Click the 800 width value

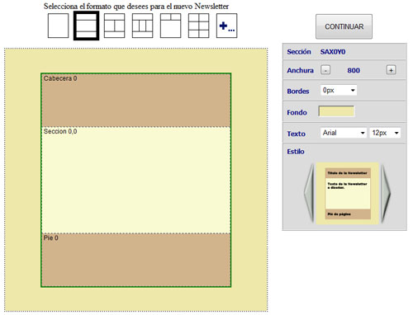click(x=354, y=70)
